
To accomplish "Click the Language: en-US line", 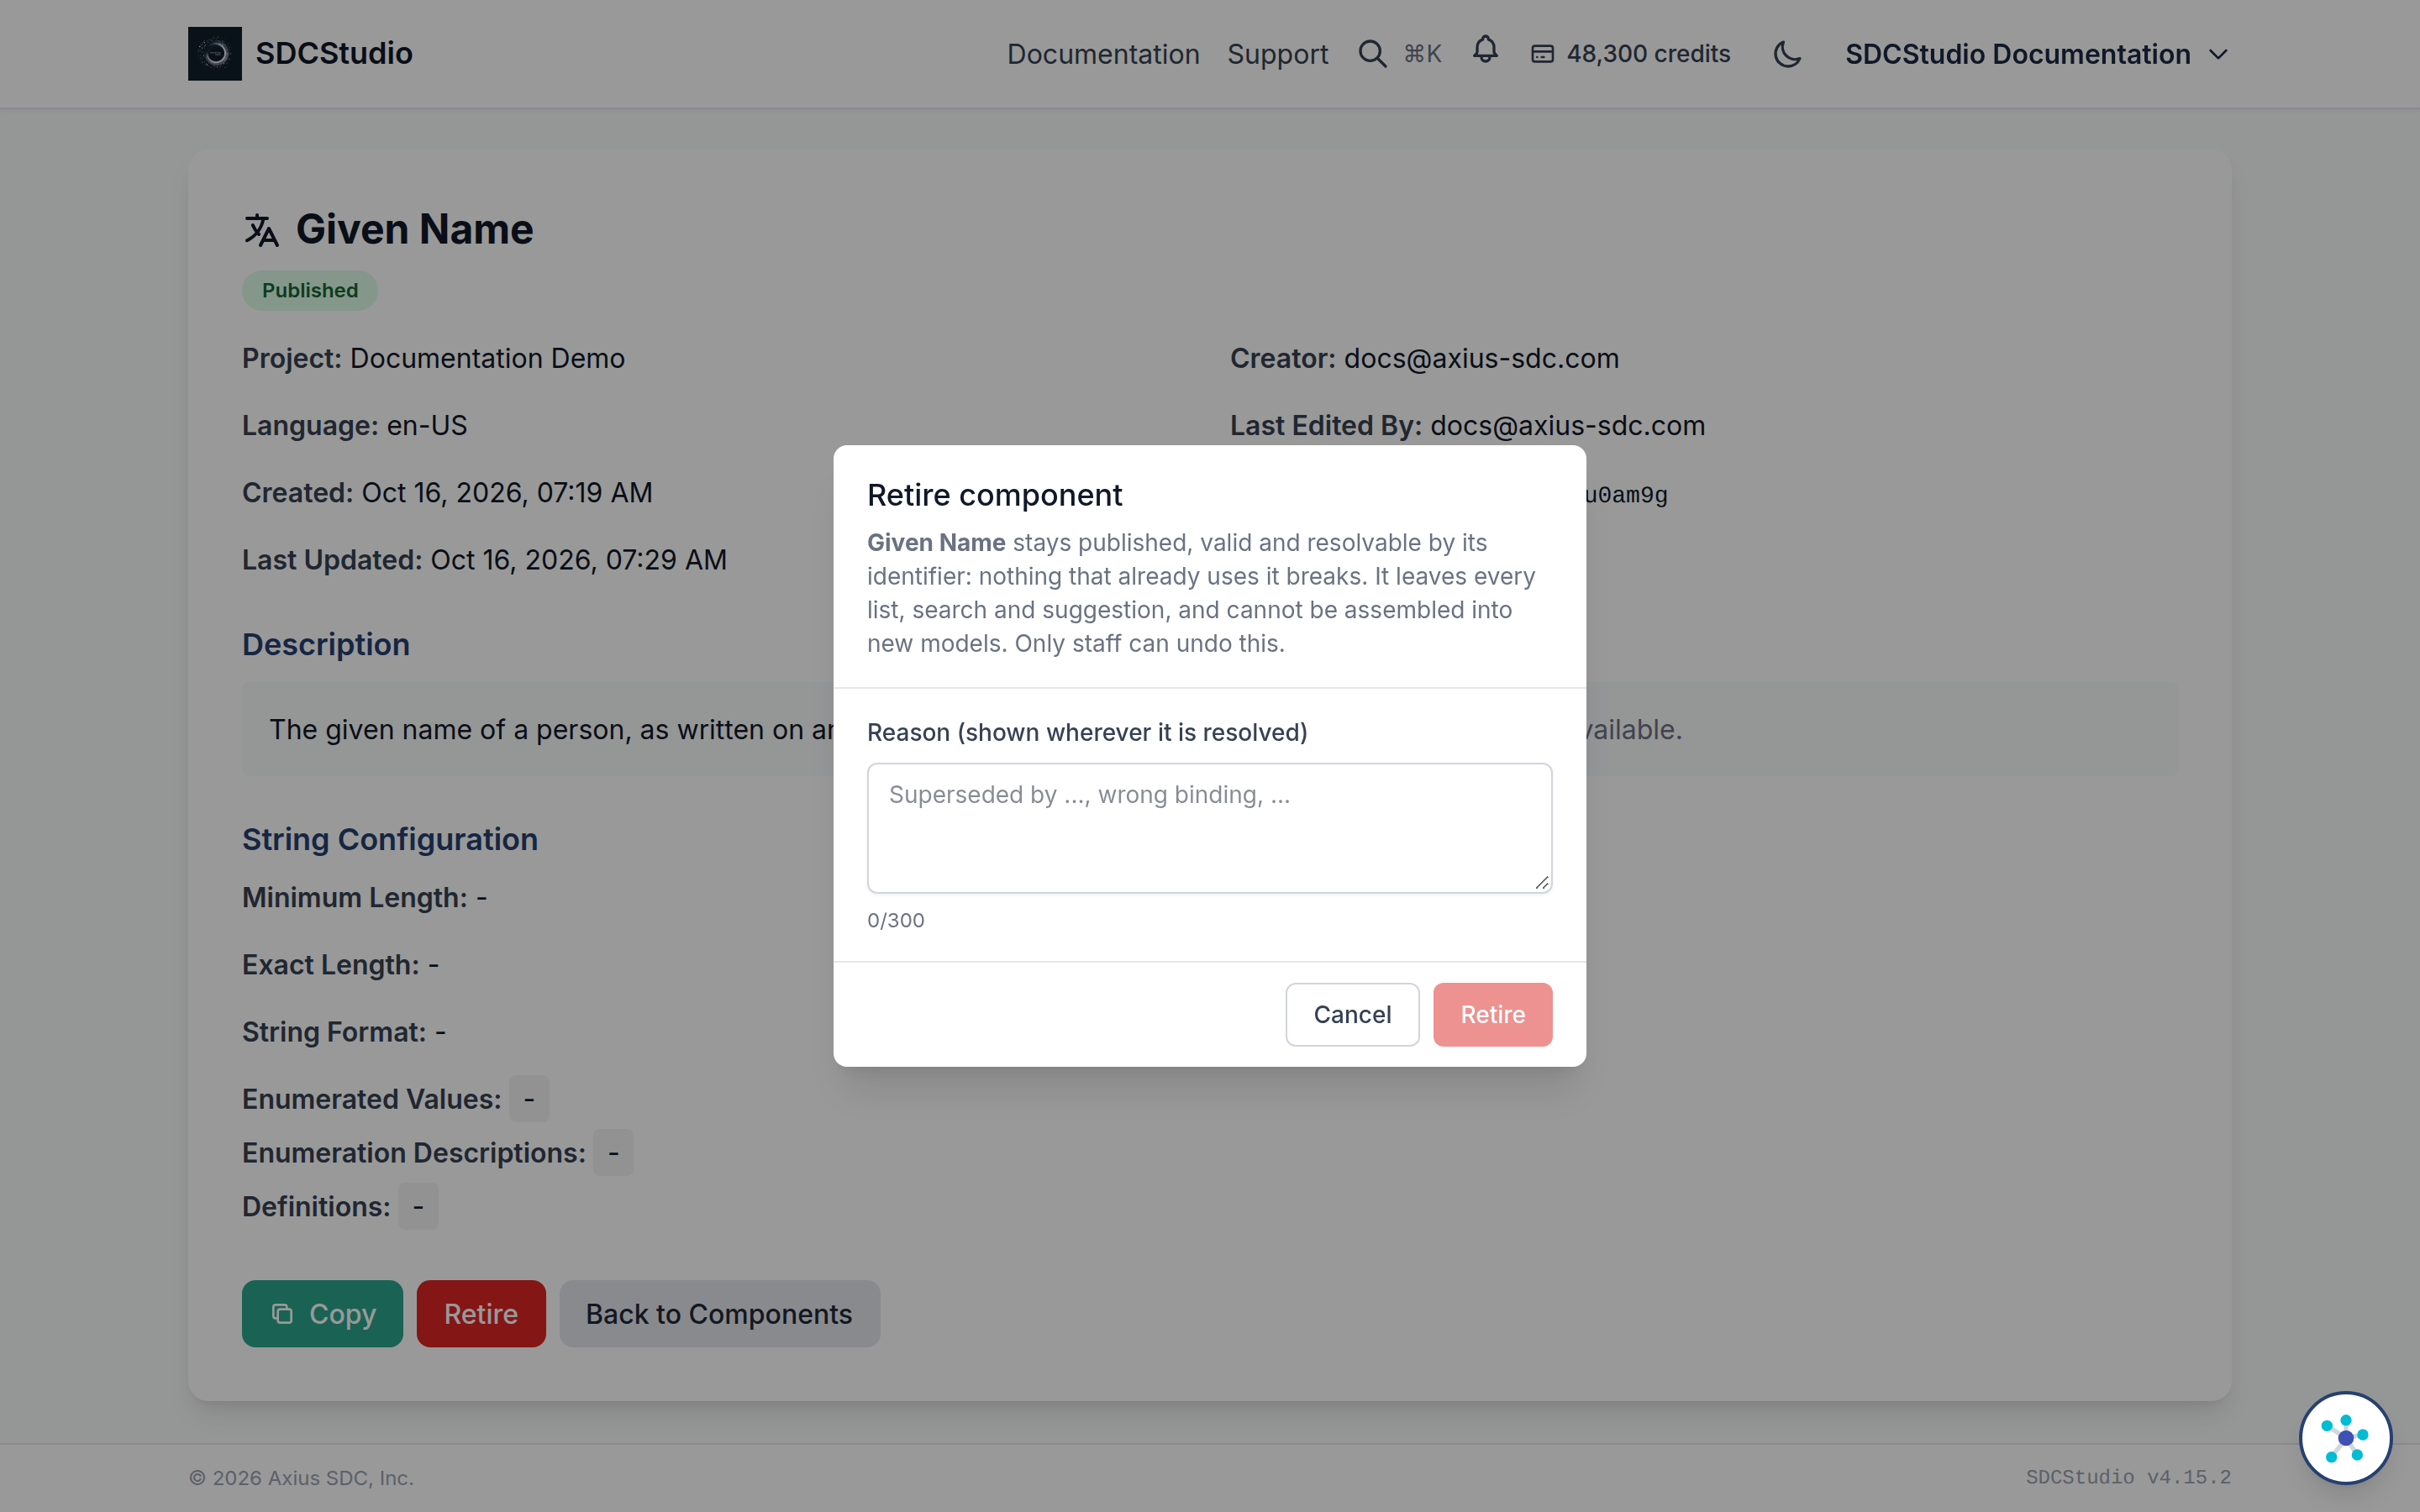I will coord(354,425).
